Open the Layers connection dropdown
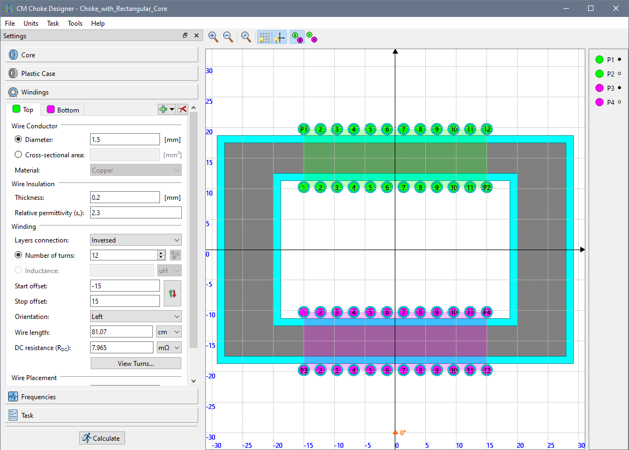 135,240
